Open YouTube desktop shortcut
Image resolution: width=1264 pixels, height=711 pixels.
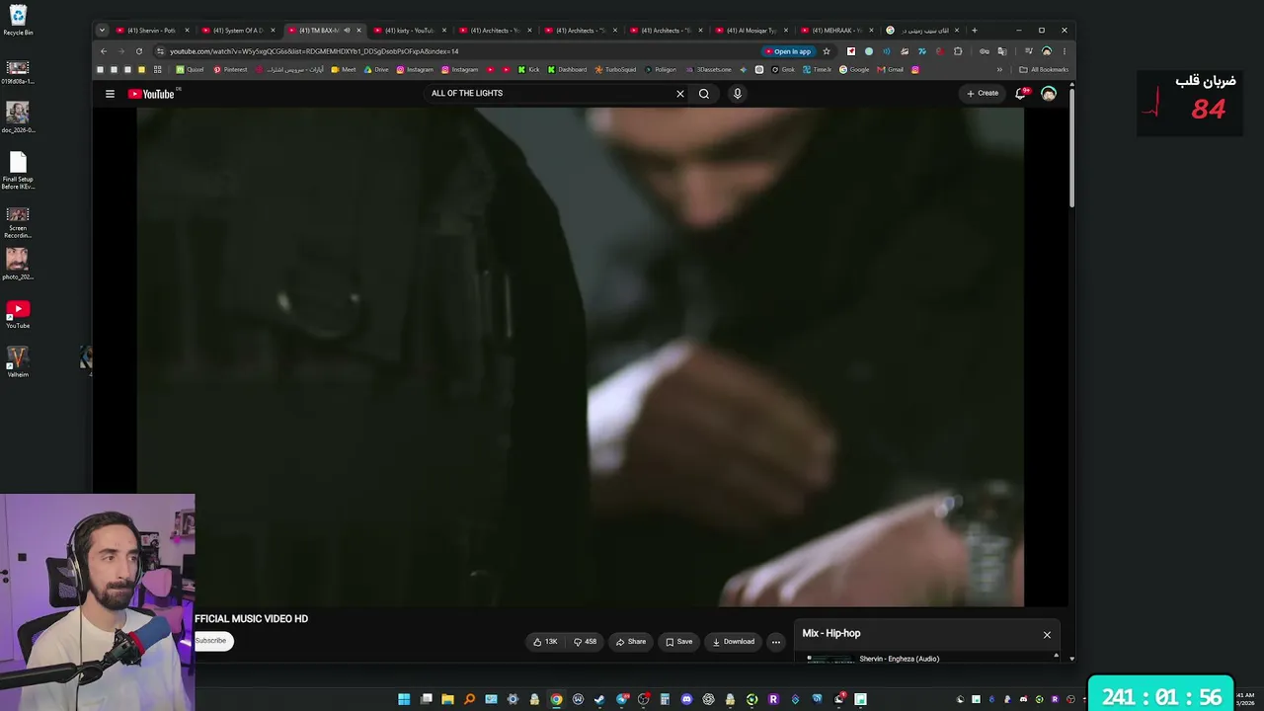18,315
